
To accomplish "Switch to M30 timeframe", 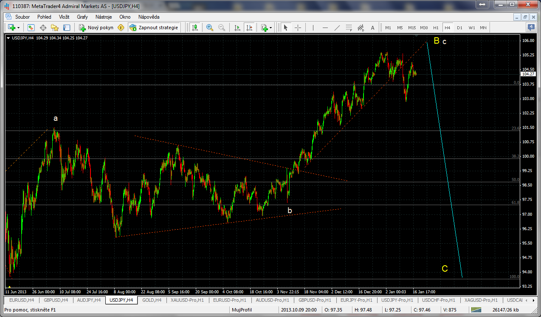I will point(424,28).
